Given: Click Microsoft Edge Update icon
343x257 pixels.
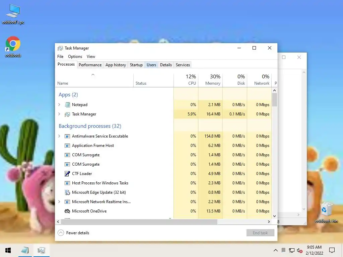Looking at the screenshot, I should pos(67,192).
